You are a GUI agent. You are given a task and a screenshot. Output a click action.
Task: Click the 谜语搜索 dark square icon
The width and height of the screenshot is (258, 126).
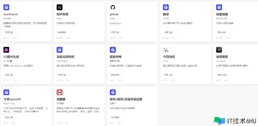[219, 50]
